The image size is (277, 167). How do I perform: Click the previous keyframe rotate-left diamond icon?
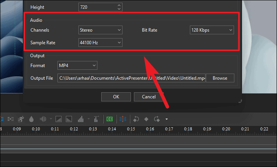(136, 119)
